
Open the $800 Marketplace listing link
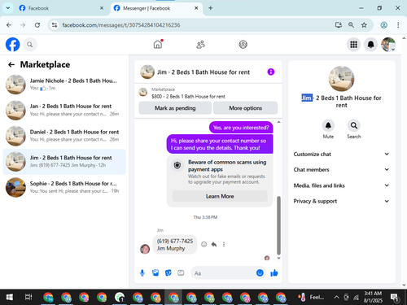pos(188,96)
